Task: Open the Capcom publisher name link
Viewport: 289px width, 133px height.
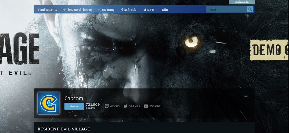Action: click(x=74, y=98)
